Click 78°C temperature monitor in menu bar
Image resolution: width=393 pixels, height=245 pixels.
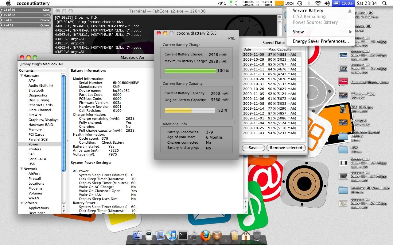(222, 3)
